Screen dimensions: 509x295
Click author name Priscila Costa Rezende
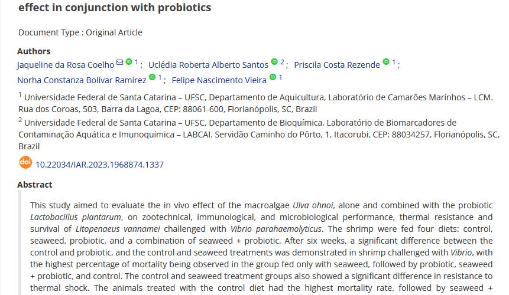[x=337, y=65]
